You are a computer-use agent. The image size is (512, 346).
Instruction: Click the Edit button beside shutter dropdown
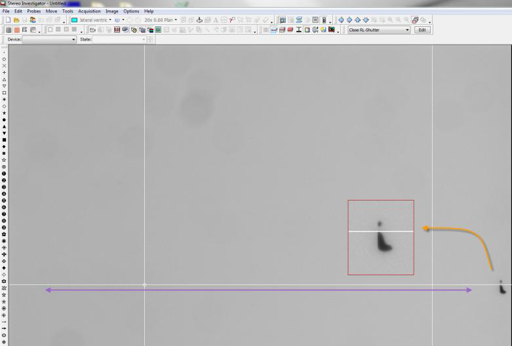(422, 29)
